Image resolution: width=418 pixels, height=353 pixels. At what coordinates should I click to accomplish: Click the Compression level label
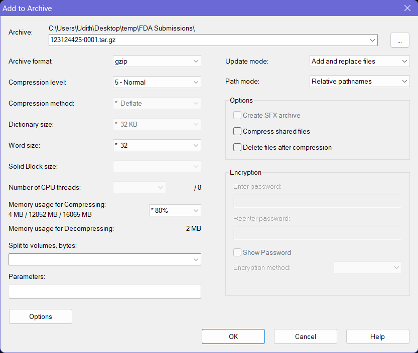point(37,82)
